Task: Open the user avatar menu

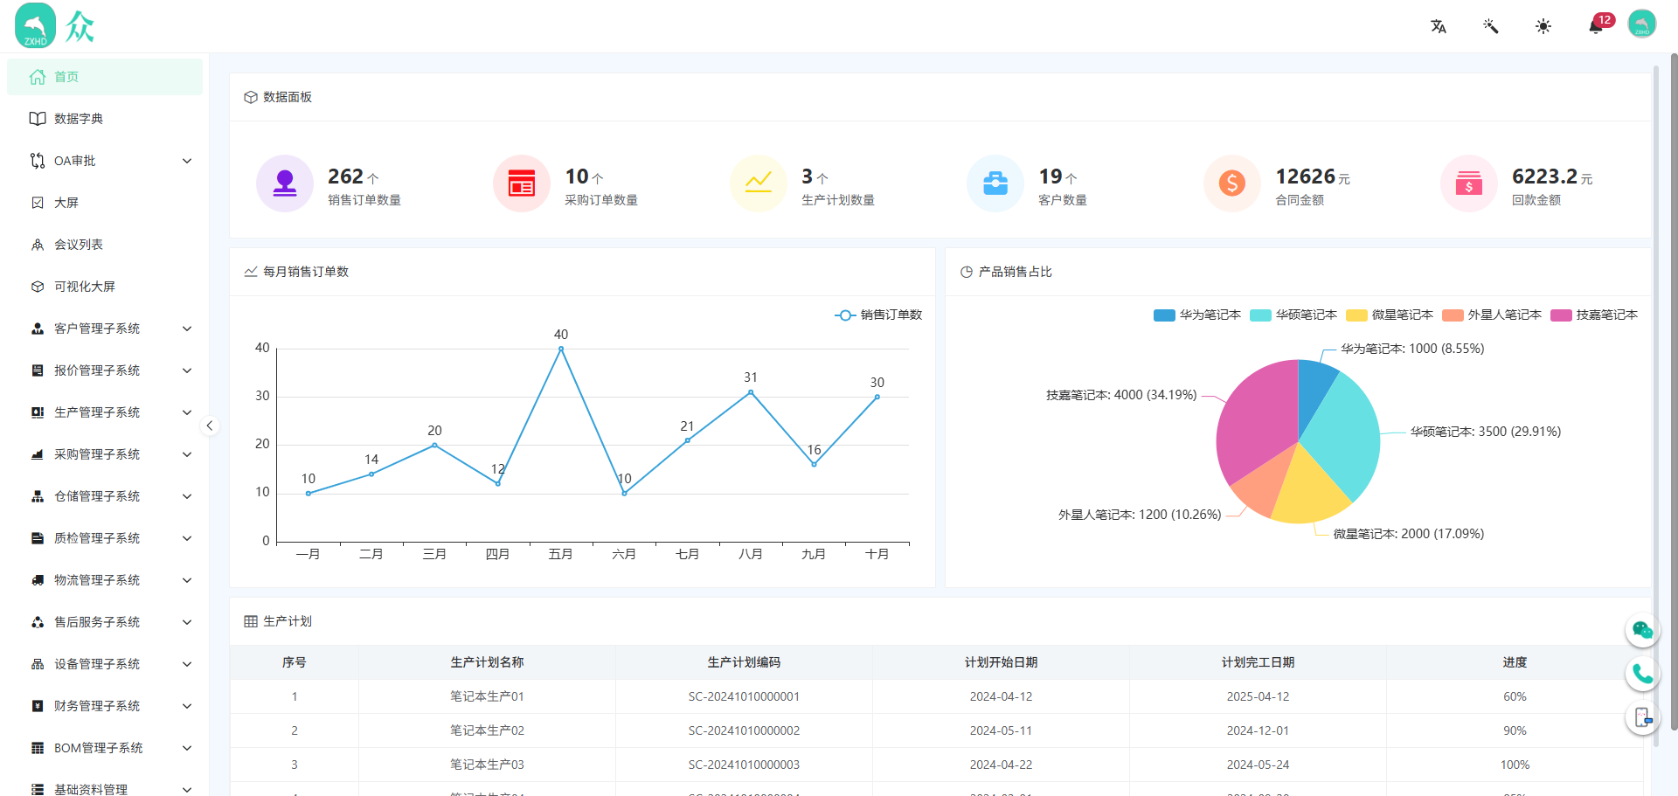Action: [x=1642, y=24]
